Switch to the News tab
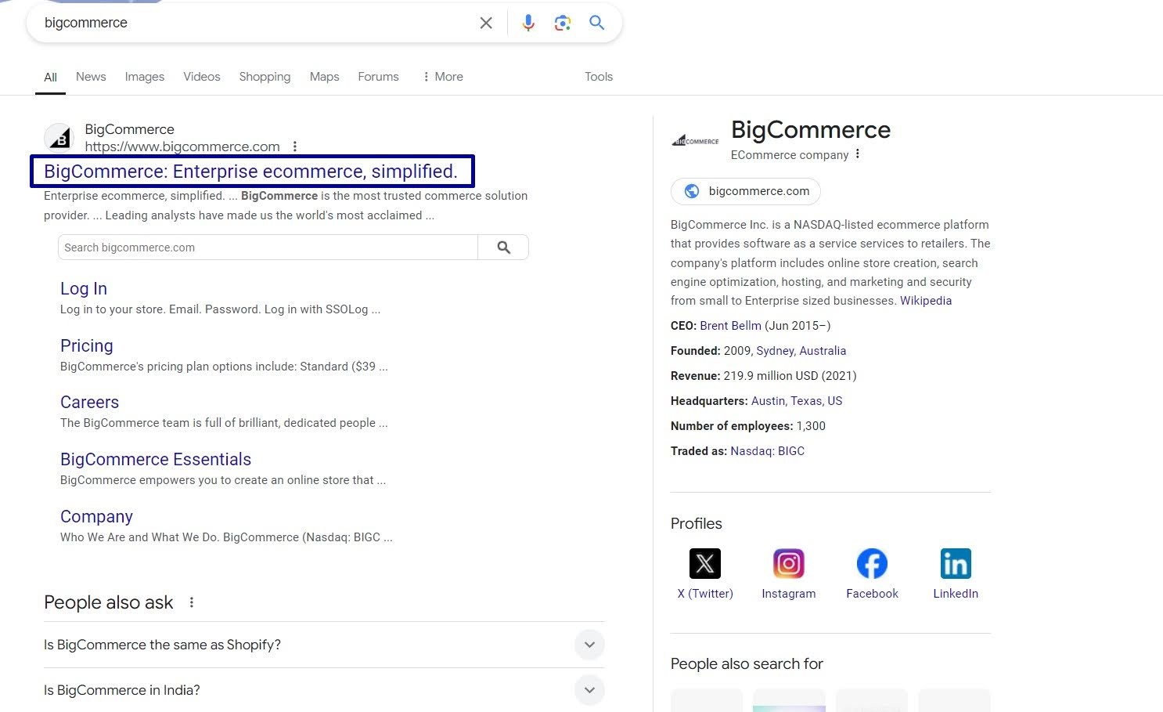This screenshot has height=712, width=1163. click(x=91, y=77)
